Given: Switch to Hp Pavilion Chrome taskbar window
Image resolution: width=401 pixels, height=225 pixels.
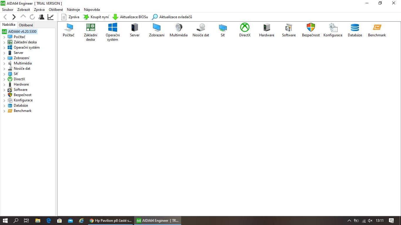Looking at the screenshot, I should [111, 221].
